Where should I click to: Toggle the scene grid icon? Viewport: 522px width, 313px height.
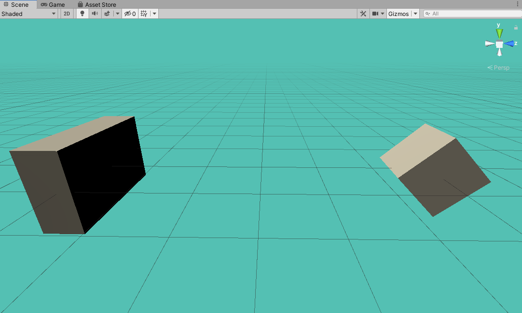click(x=144, y=14)
